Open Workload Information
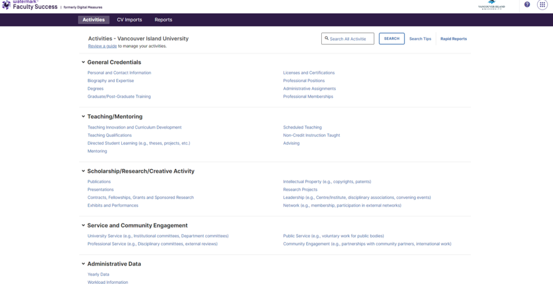 tap(108, 282)
